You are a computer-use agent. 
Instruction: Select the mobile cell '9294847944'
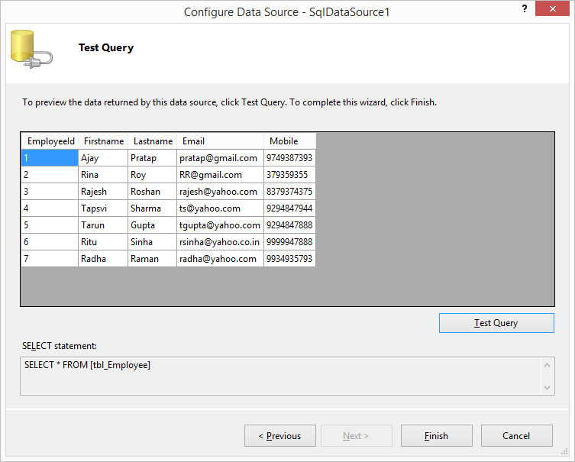(x=289, y=208)
